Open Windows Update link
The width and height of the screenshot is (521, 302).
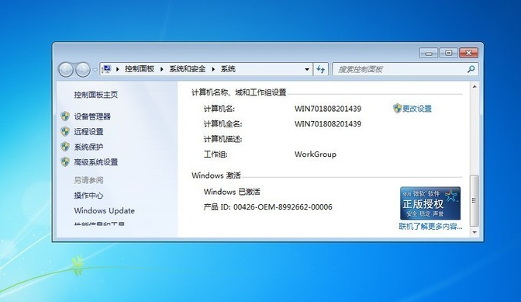click(105, 210)
